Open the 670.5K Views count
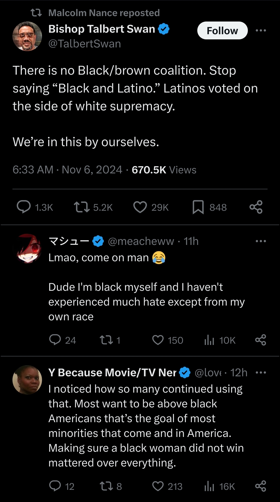Viewport: 280px width, 502px height. [164, 170]
